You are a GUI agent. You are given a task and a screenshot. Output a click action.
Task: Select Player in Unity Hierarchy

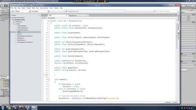pos(3,20)
